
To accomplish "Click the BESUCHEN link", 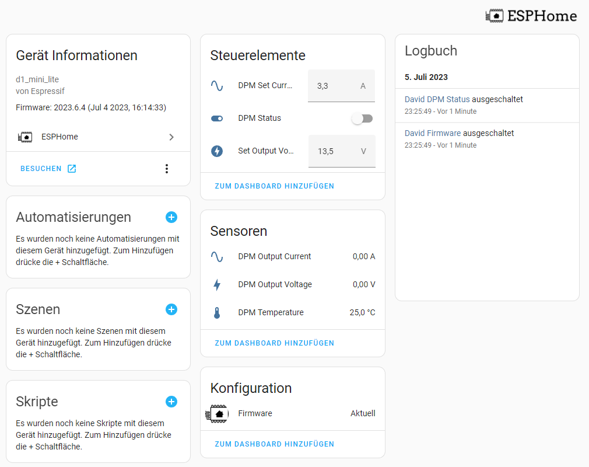I will click(41, 169).
